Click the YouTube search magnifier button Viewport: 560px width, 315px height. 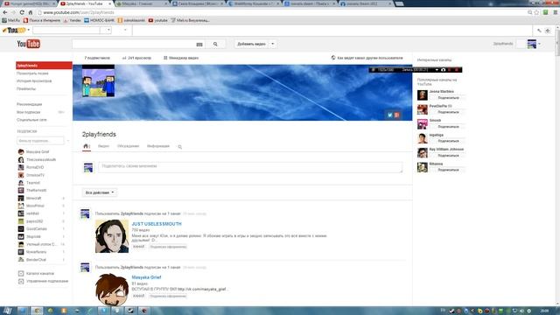coord(215,44)
